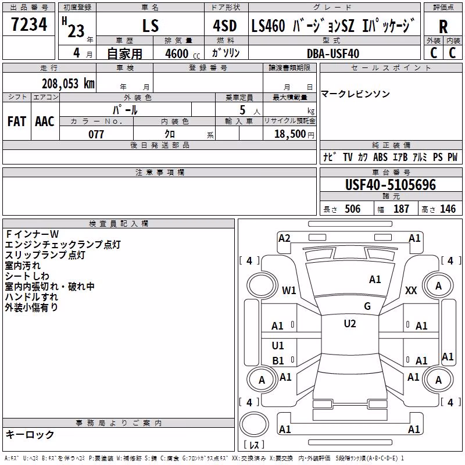The height and width of the screenshot is (465, 465).
Task: Select the W1 repair mark on diagram
Action: tap(289, 290)
